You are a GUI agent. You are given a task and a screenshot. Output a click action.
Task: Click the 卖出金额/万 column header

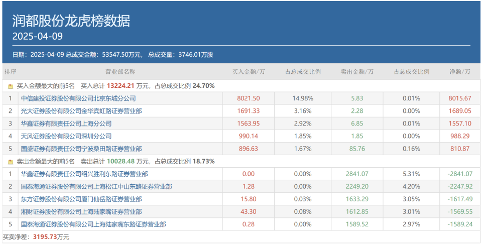[x=357, y=72]
